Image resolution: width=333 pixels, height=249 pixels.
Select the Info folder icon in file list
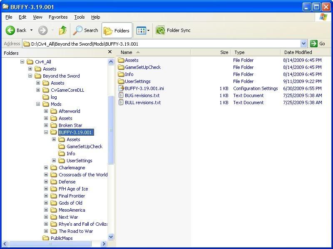[121, 74]
